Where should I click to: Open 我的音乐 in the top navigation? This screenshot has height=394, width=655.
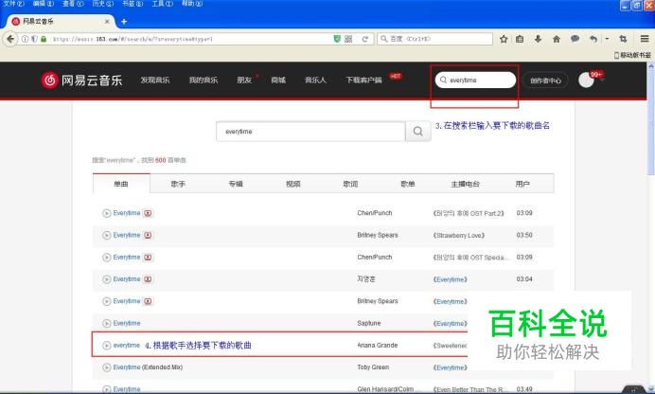point(204,80)
